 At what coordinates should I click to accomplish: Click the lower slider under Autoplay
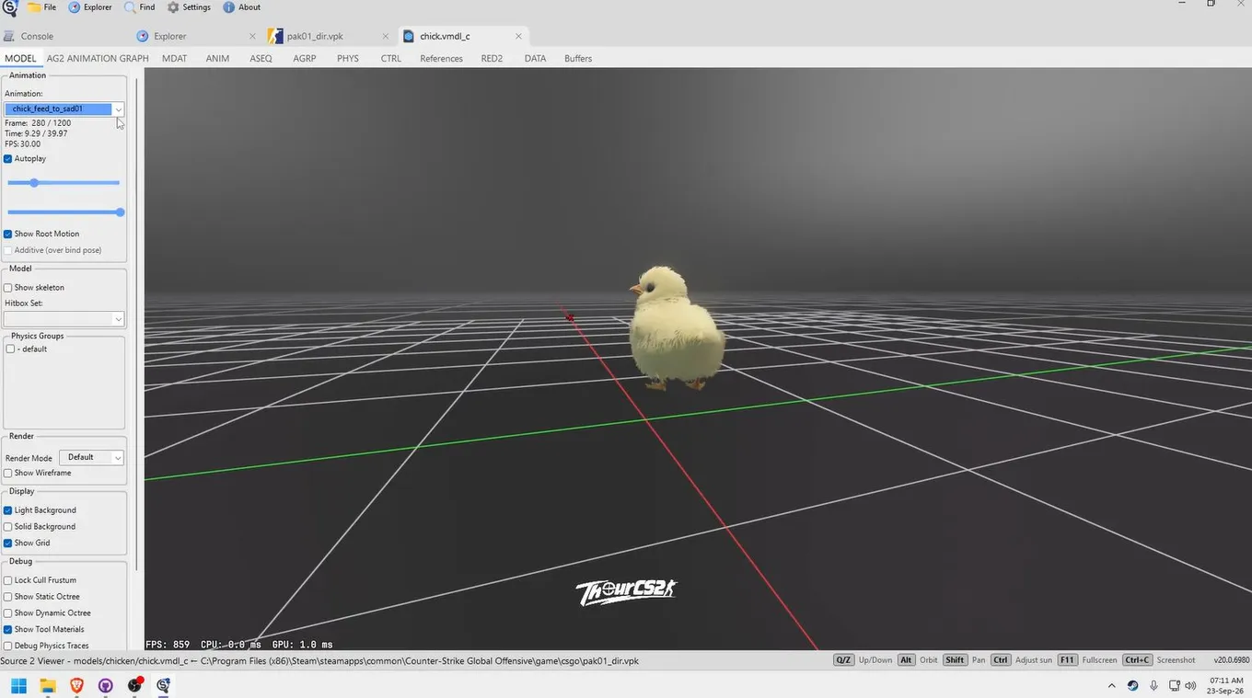point(64,212)
